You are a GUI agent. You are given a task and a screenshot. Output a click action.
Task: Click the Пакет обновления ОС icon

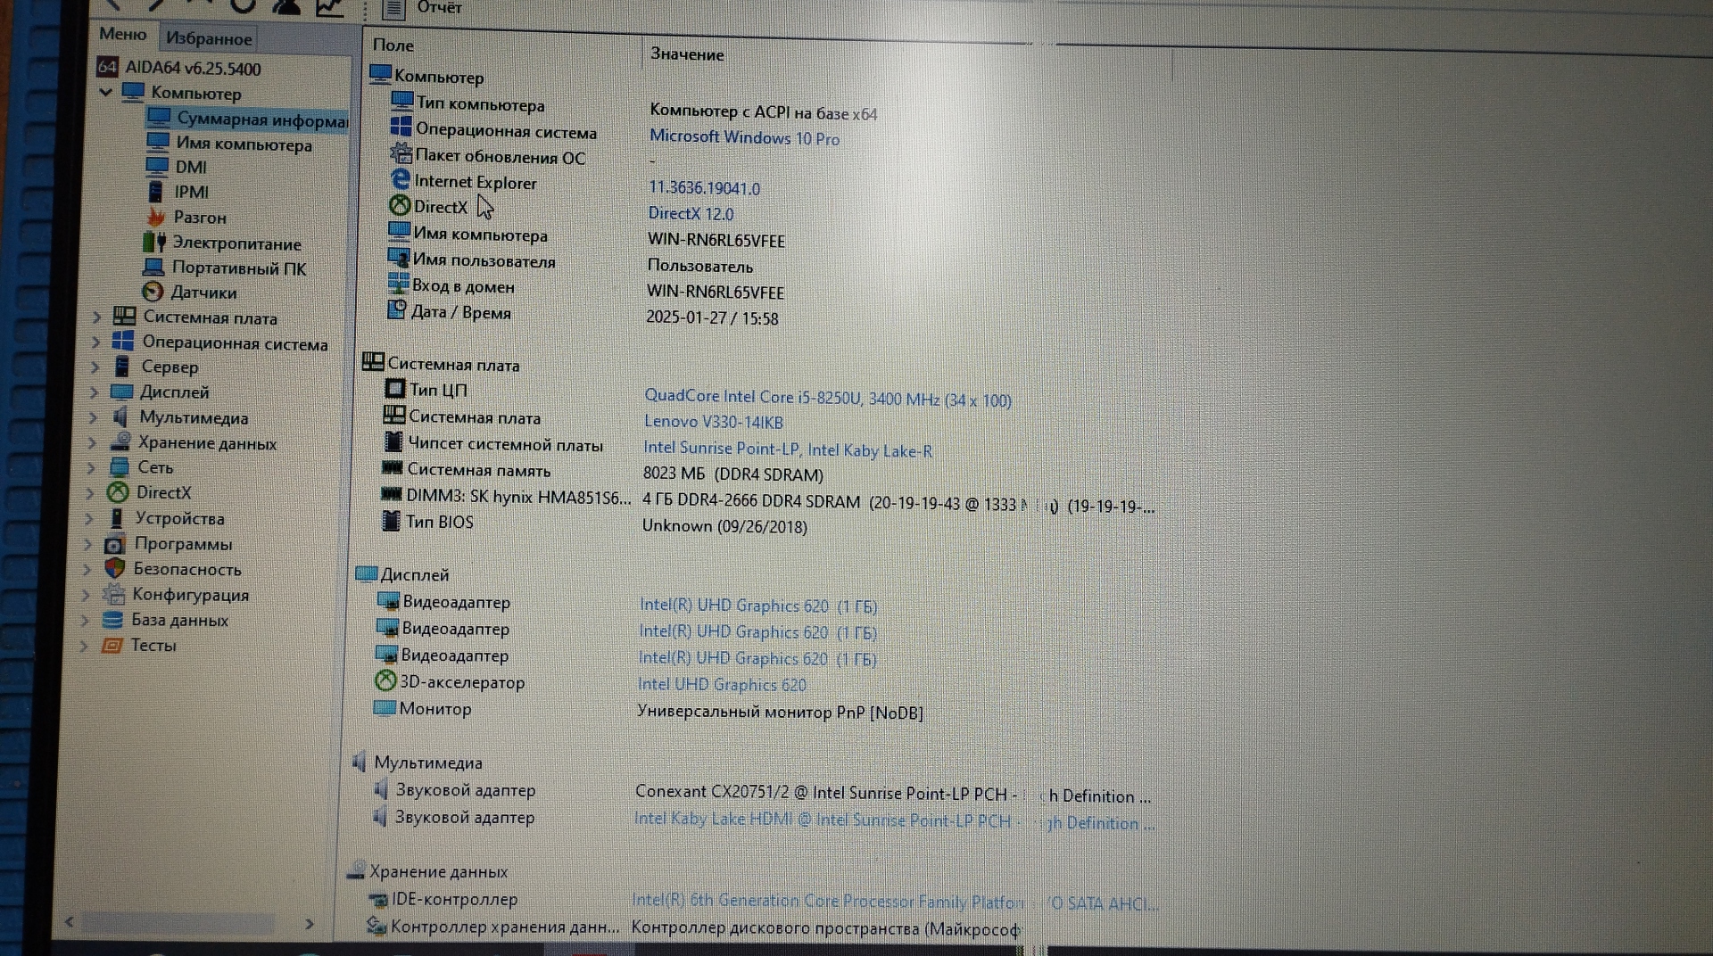click(401, 153)
